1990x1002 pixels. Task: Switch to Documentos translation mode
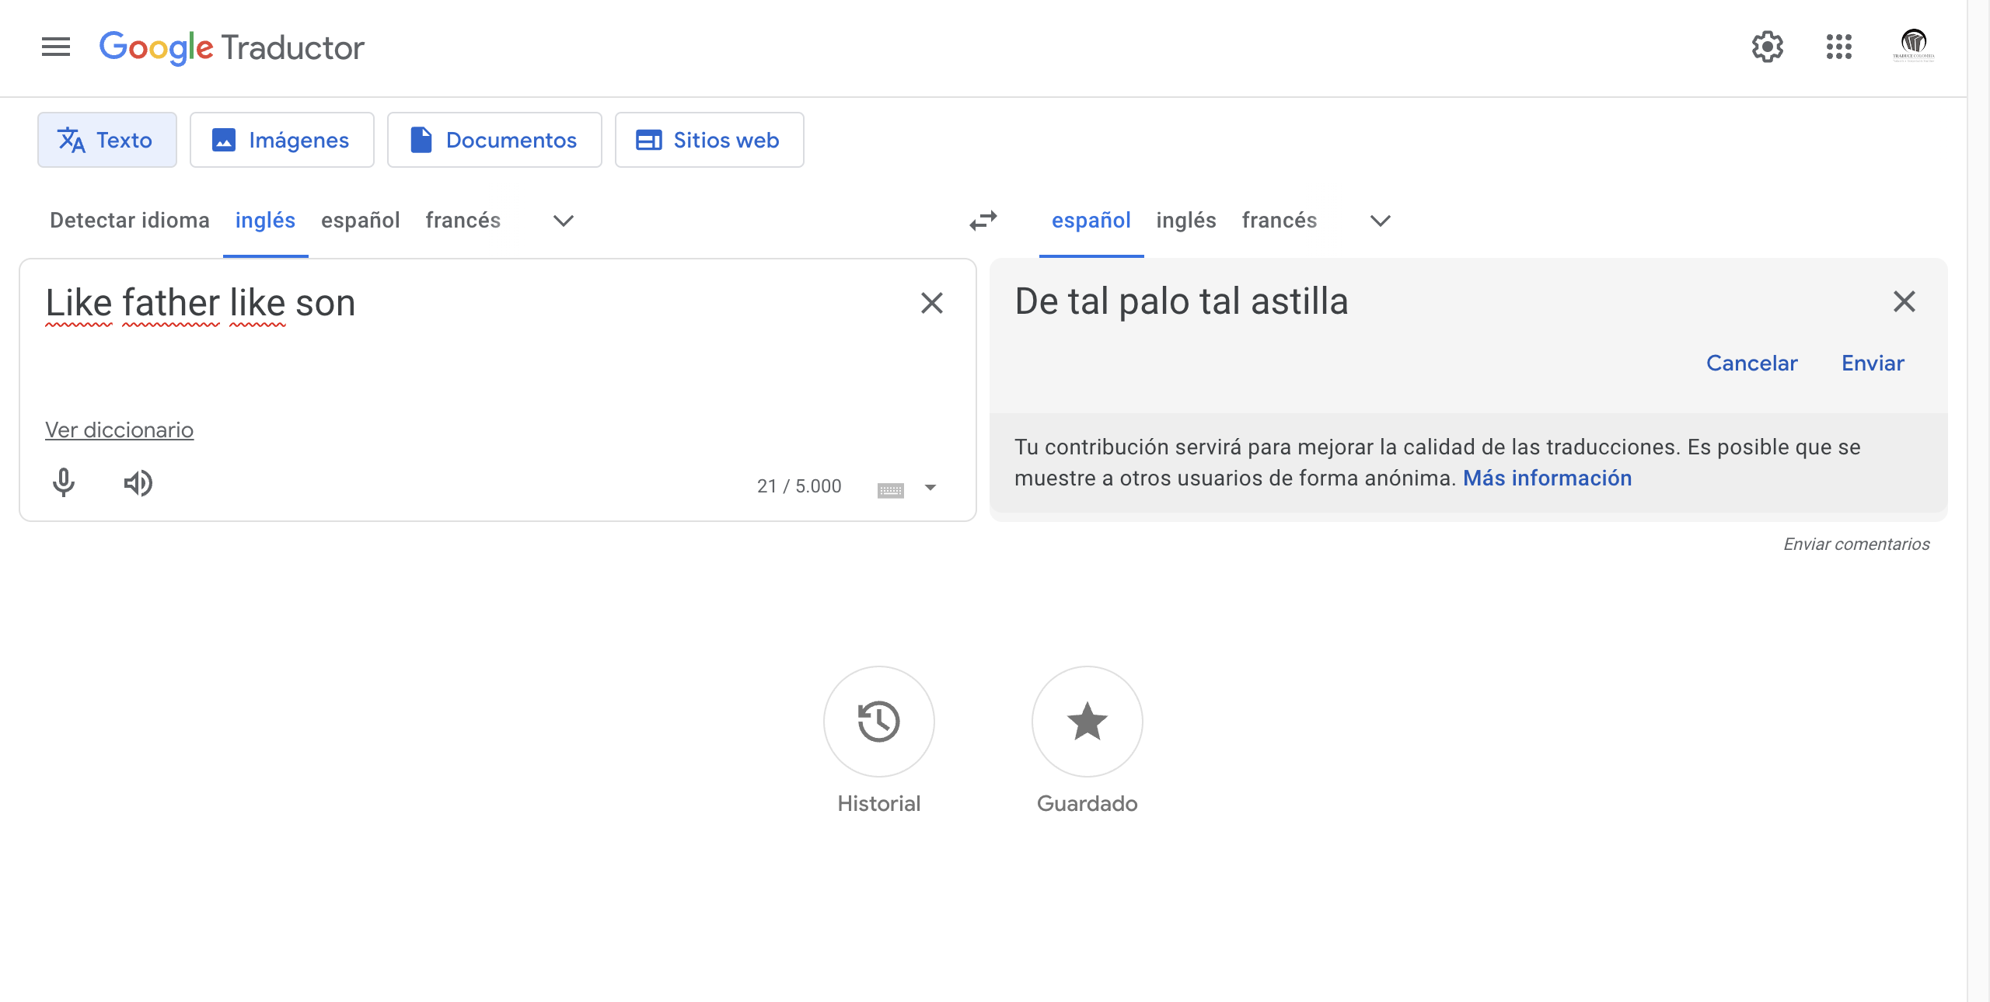[x=494, y=140]
